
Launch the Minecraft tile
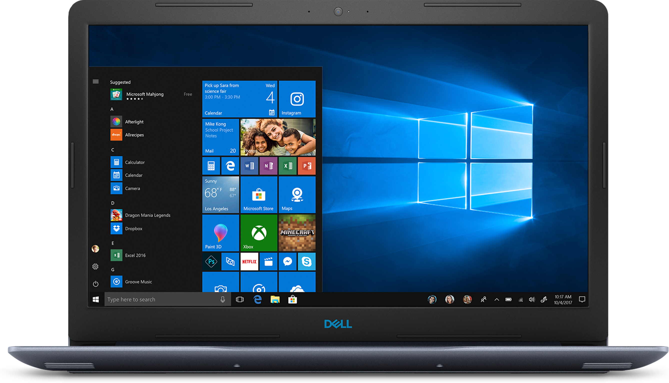pyautogui.click(x=297, y=233)
